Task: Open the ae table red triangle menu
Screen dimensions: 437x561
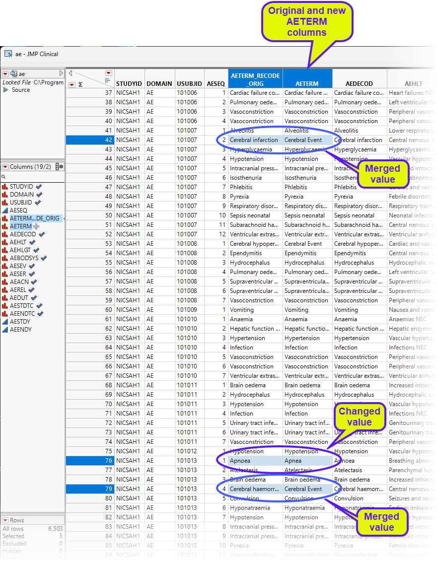Action: pyautogui.click(x=5, y=74)
